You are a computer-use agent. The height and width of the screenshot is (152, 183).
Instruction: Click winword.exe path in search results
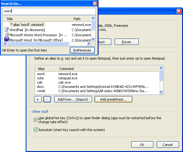81,25
